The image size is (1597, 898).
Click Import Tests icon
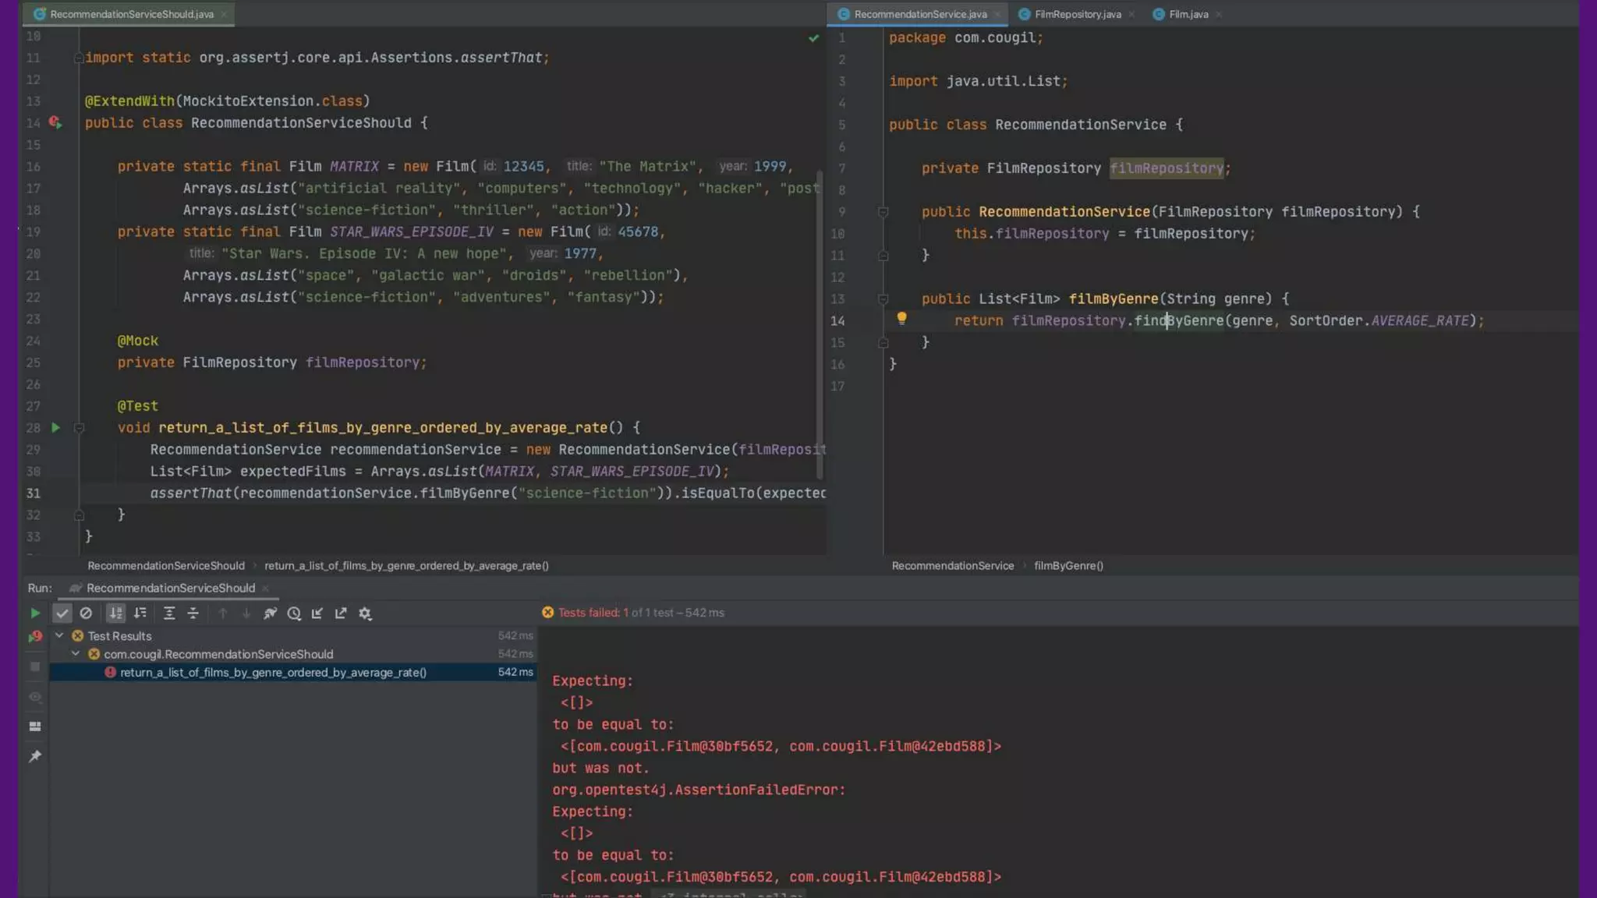pos(317,613)
